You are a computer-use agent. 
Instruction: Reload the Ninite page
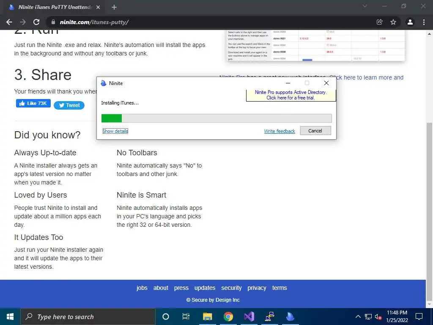(x=36, y=22)
